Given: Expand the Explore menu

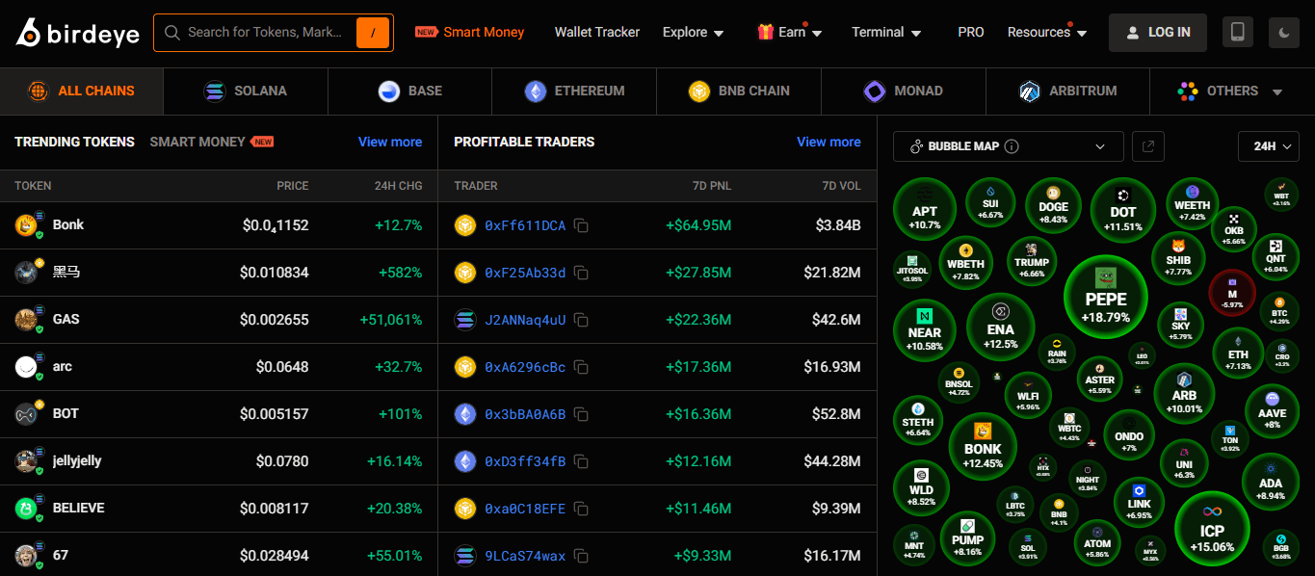Looking at the screenshot, I should pyautogui.click(x=693, y=33).
